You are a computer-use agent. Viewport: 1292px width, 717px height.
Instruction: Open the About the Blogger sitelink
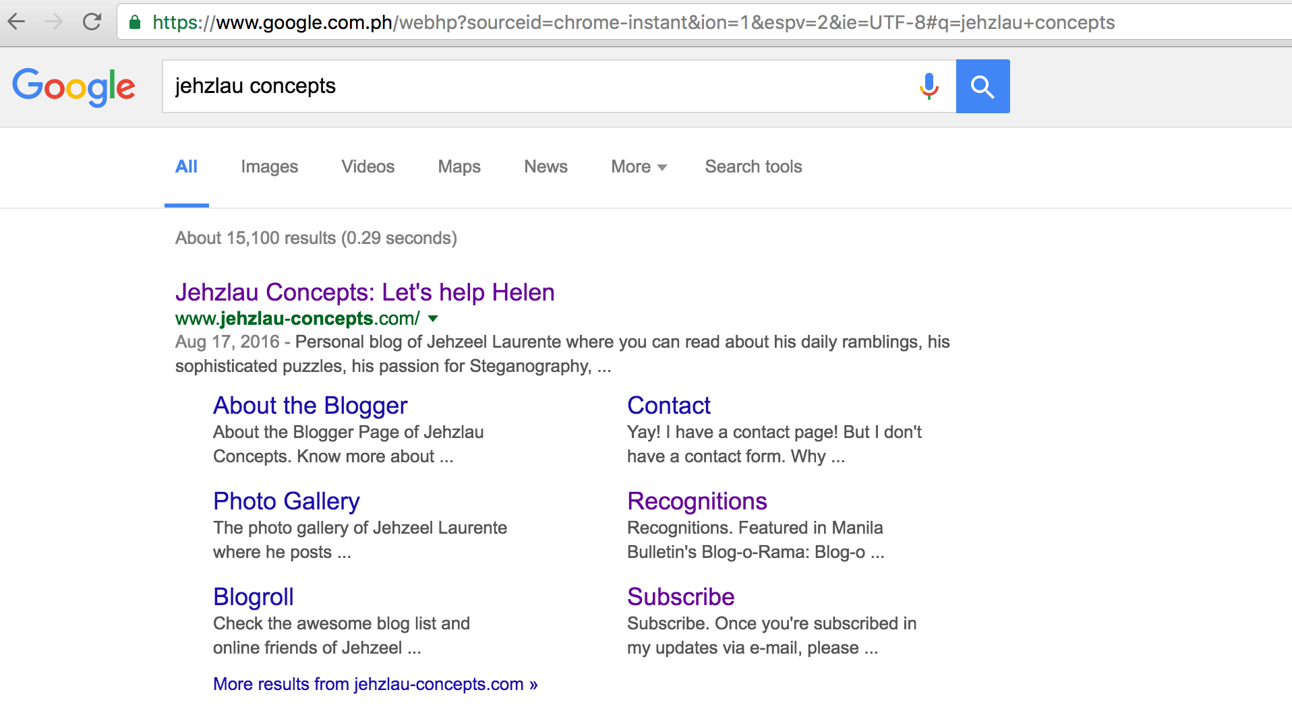click(x=310, y=406)
